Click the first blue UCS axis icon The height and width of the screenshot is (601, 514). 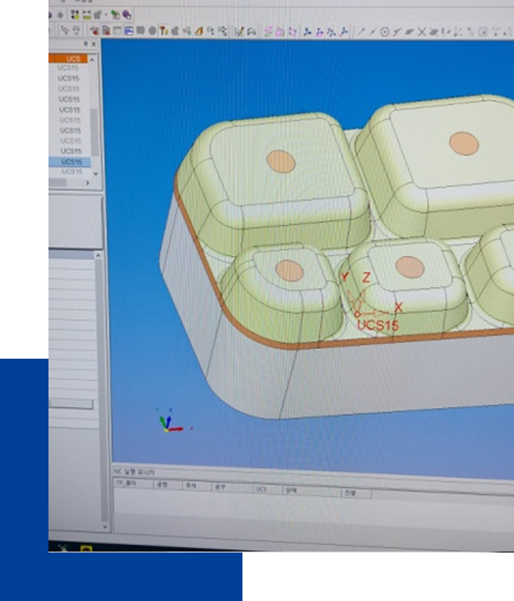307,32
